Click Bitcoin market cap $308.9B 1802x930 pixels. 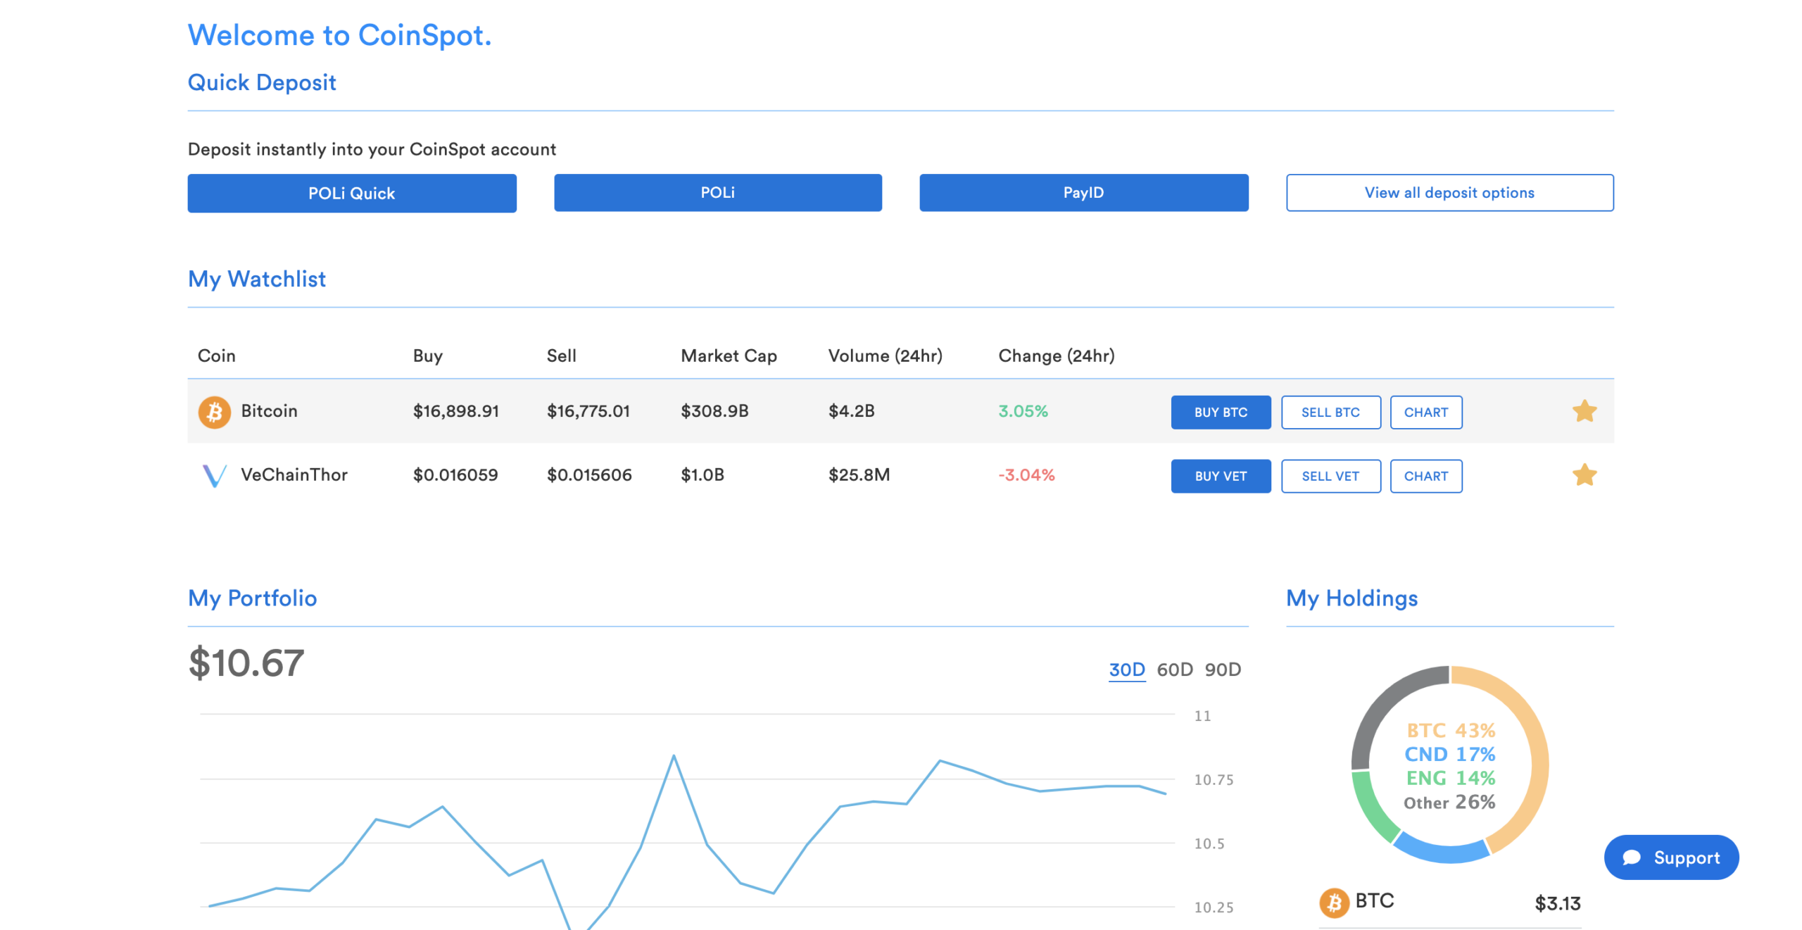[714, 411]
